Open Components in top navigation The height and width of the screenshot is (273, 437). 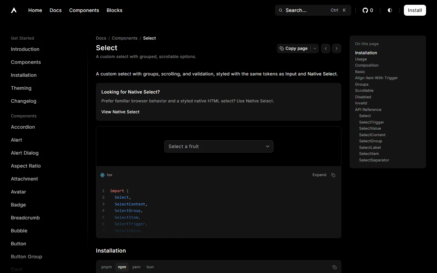click(84, 10)
